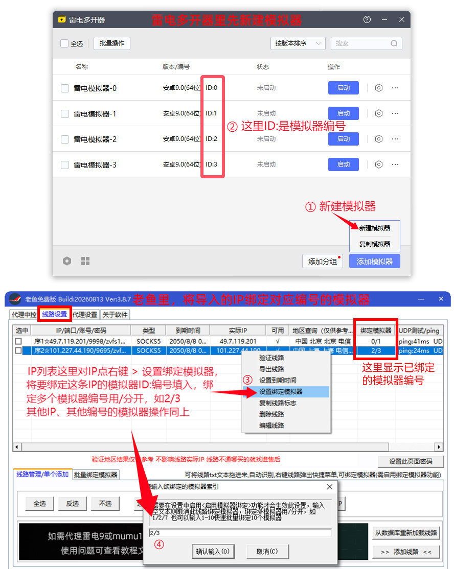The width and height of the screenshot is (454, 569).
Task: Open help icon in 雷电多开器 title bar
Action: click(x=367, y=19)
